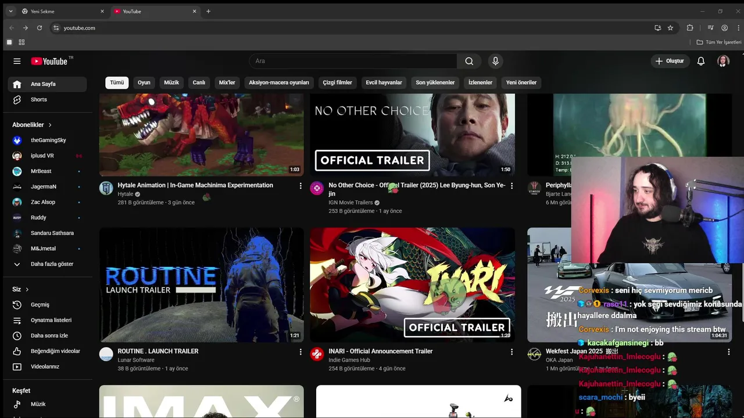Open more options for INARI announcement trailer
This screenshot has width=744, height=418.
pyautogui.click(x=512, y=352)
